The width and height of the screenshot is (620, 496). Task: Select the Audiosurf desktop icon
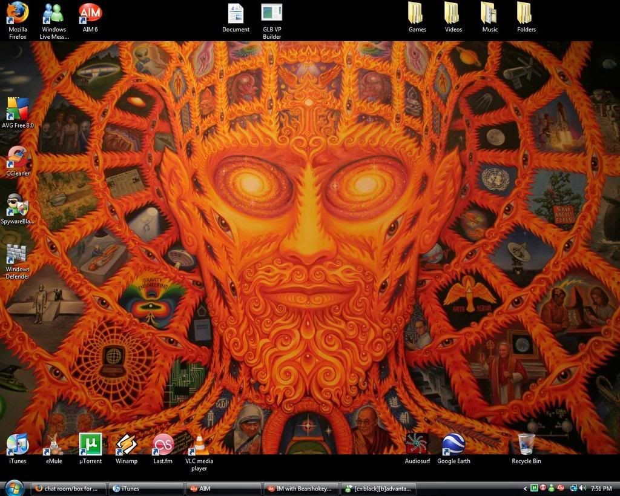point(417,449)
